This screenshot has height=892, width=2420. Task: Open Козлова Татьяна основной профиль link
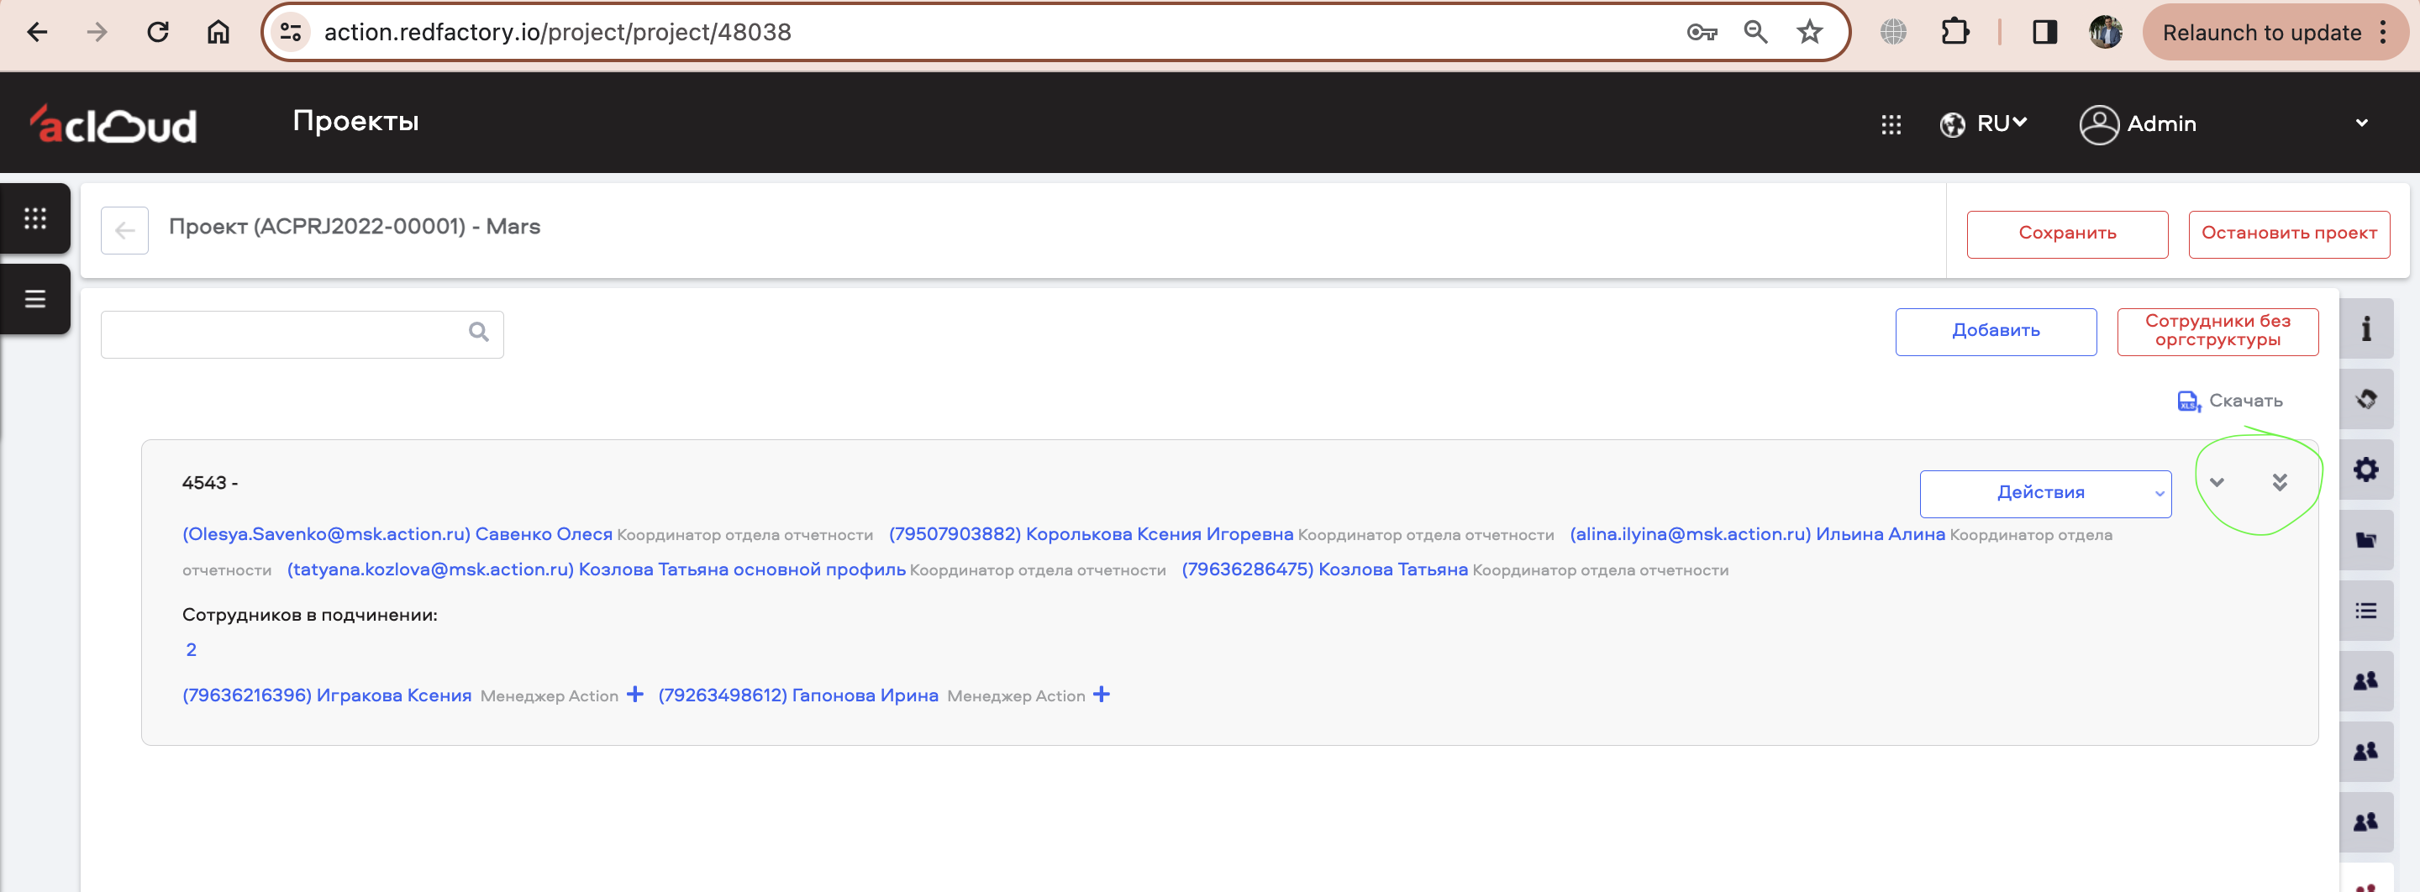tap(596, 569)
